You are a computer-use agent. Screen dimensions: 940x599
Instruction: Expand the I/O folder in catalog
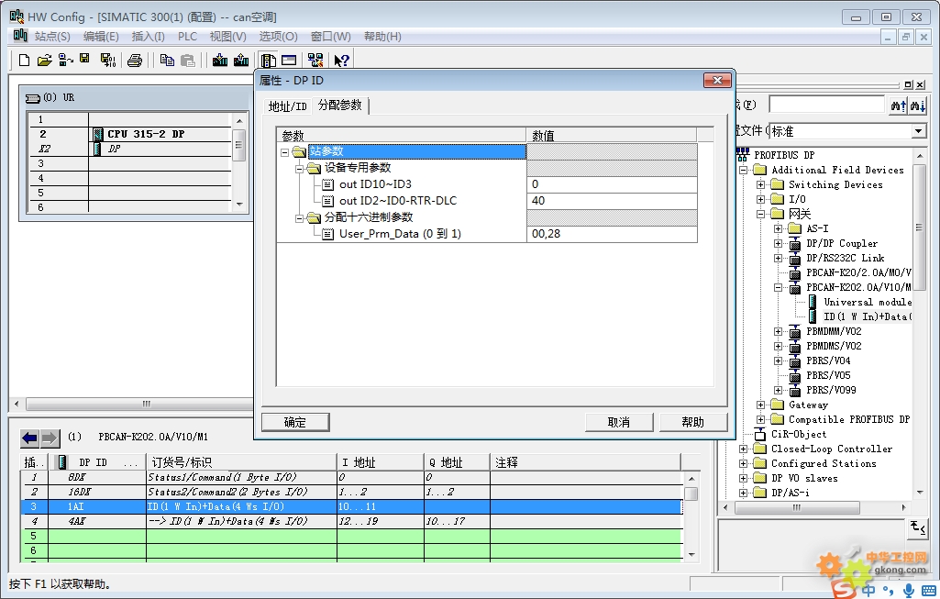761,199
